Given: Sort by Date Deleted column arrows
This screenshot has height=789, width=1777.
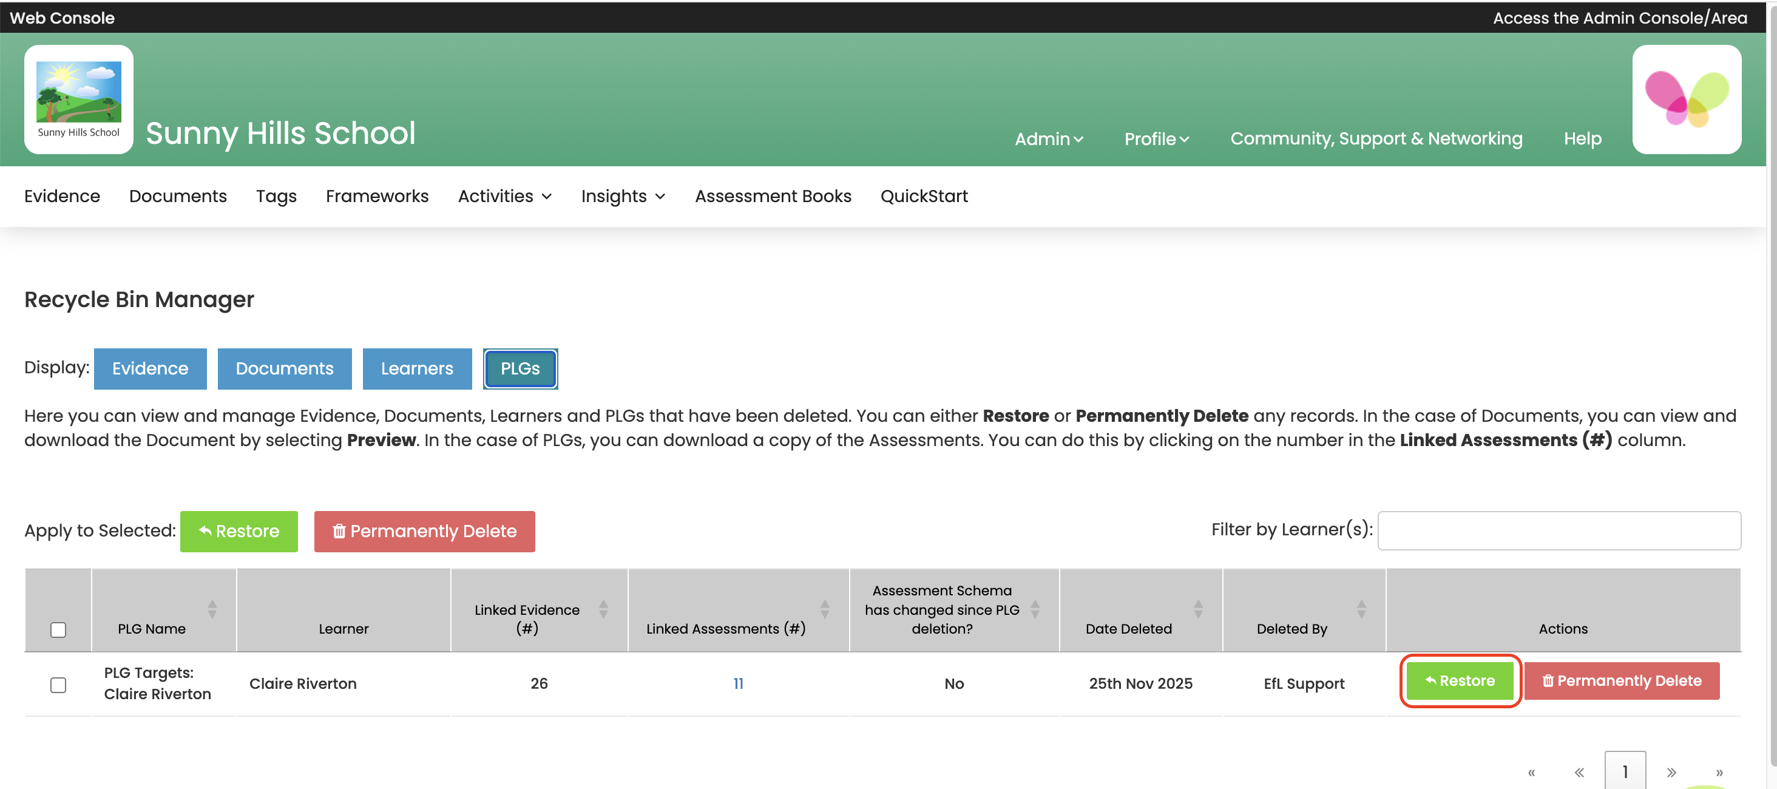Looking at the screenshot, I should point(1197,609).
